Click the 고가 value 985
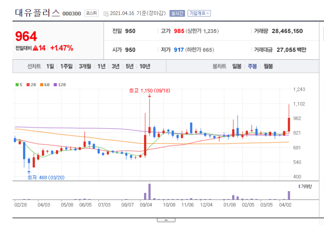 point(179,31)
